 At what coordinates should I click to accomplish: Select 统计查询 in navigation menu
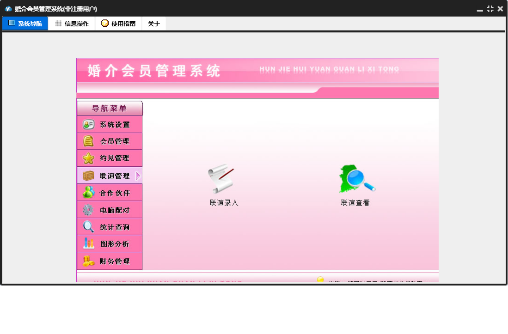click(110, 226)
